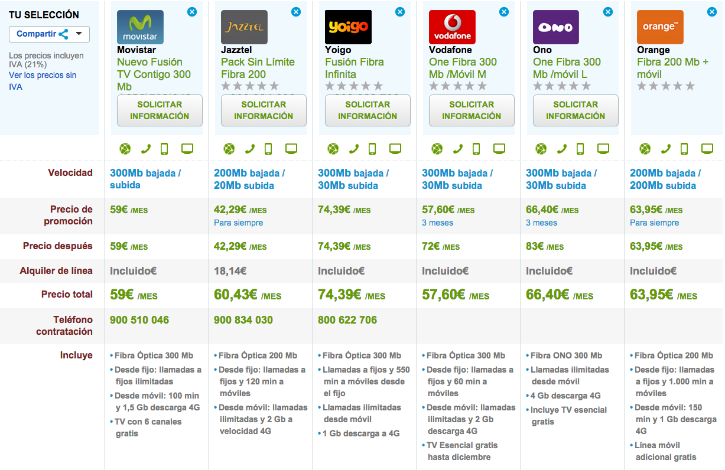The image size is (725, 470).
Task: Click the internet globe icon under Vodafone
Action: tap(437, 149)
